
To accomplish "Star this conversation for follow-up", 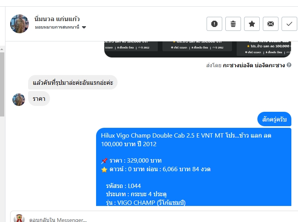I will click(x=252, y=24).
